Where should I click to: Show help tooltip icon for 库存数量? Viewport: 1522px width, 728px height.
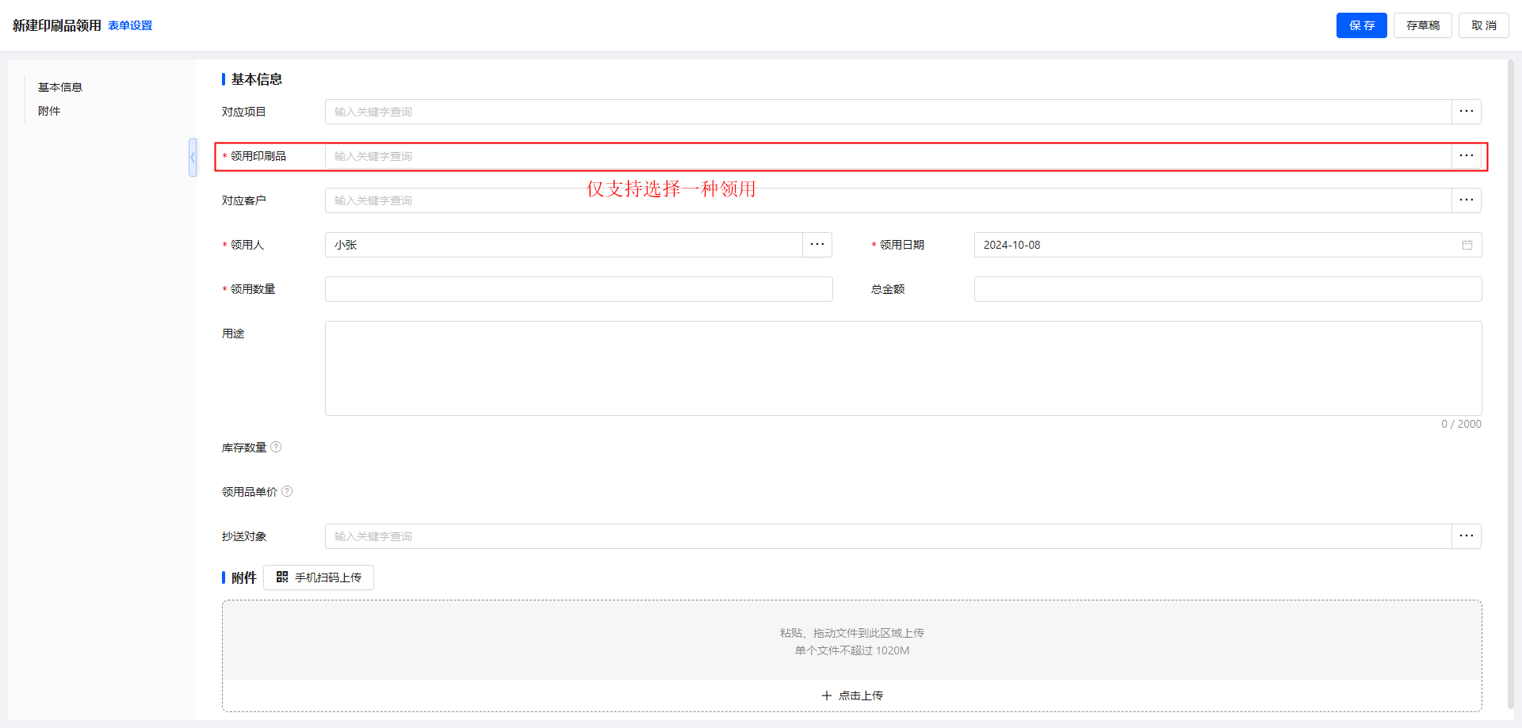coord(276,448)
